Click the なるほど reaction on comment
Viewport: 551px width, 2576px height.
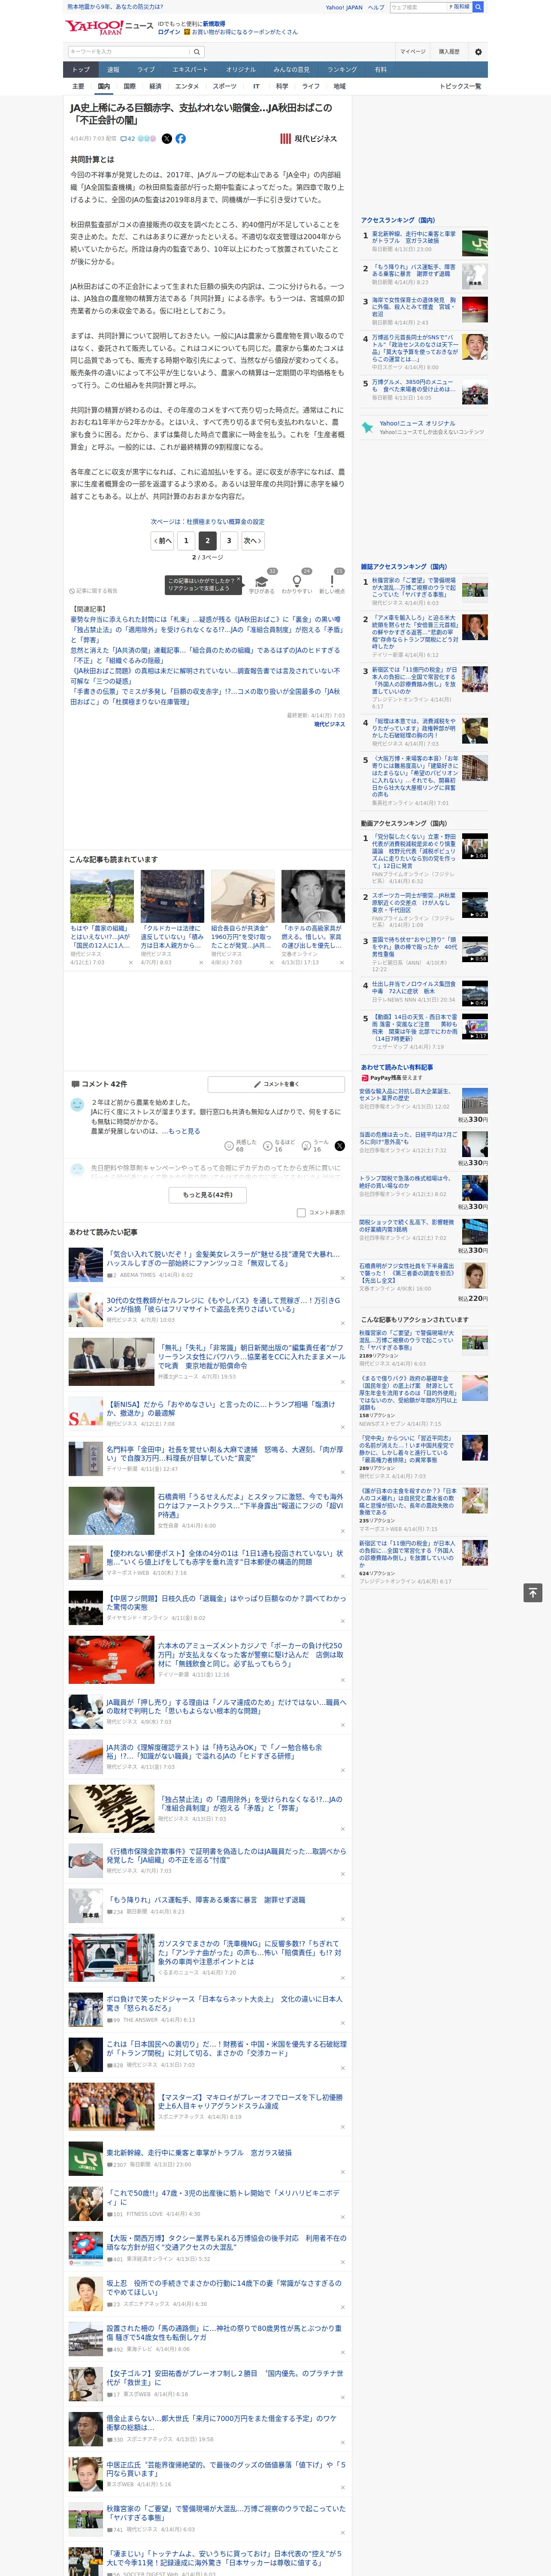tap(279, 1145)
